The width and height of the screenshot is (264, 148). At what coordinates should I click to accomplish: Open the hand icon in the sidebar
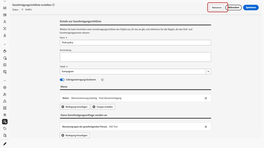point(5,51)
